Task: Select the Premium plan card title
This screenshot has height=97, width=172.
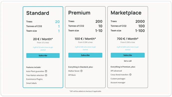Action: pos(79,13)
